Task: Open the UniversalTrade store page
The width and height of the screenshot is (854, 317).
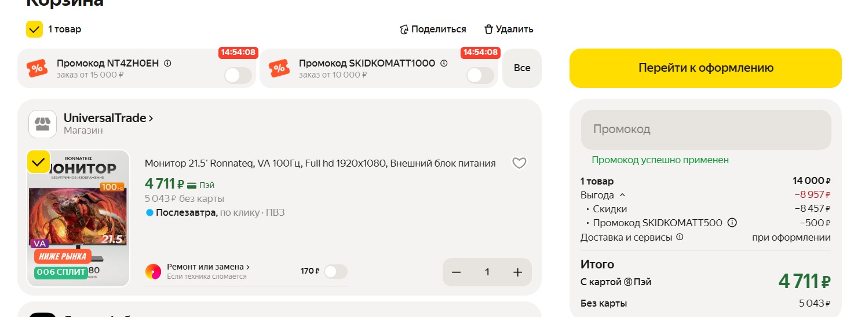Action: click(108, 118)
